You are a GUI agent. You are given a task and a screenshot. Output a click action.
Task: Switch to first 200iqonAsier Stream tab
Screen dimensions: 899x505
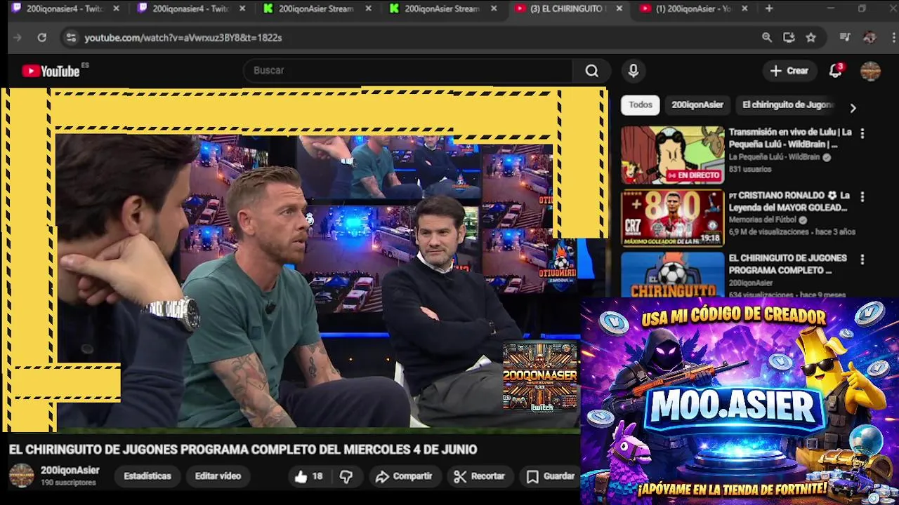(317, 8)
